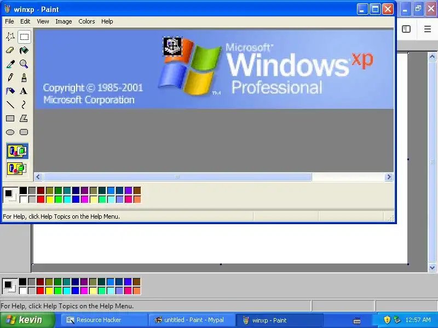Maximize the winxp - Paint window
Viewport: 438px width, 328px height.
tap(375, 9)
